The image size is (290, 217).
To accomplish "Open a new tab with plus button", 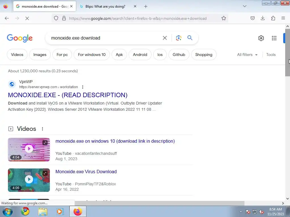I will tap(146, 6).
